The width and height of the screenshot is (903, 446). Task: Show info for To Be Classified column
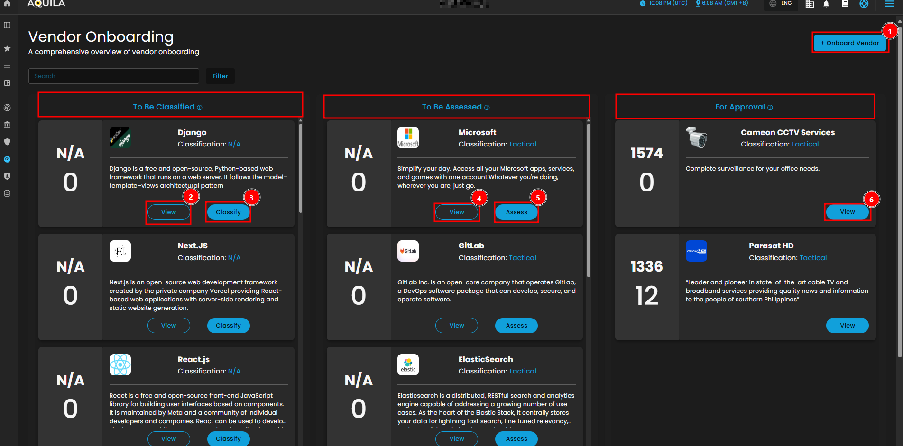(x=200, y=108)
